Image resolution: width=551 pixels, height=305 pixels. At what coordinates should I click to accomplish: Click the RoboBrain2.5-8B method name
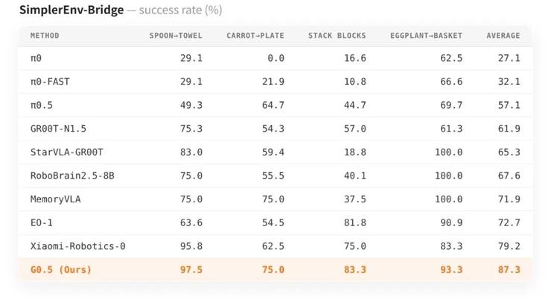(72, 176)
